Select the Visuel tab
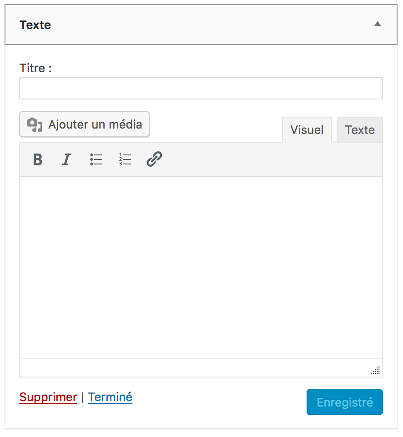 (x=307, y=130)
